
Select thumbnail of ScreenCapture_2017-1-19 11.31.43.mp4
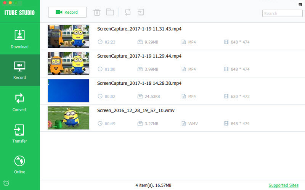69,36
